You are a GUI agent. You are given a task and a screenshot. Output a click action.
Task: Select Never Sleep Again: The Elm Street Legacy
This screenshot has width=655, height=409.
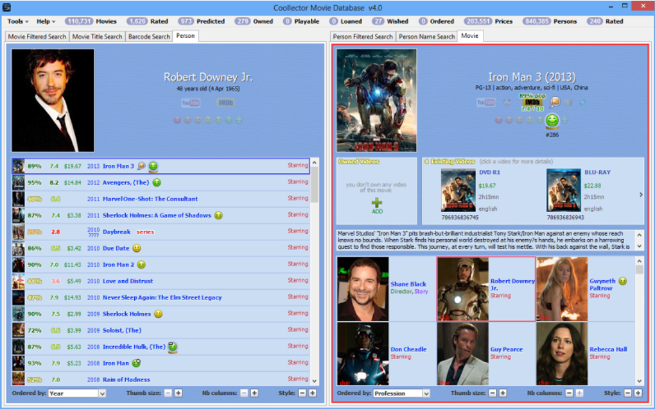coord(161,297)
